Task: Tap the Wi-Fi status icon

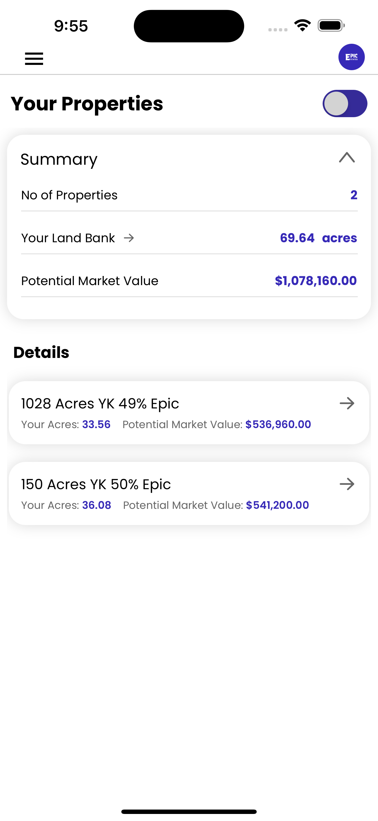Action: coord(302,26)
